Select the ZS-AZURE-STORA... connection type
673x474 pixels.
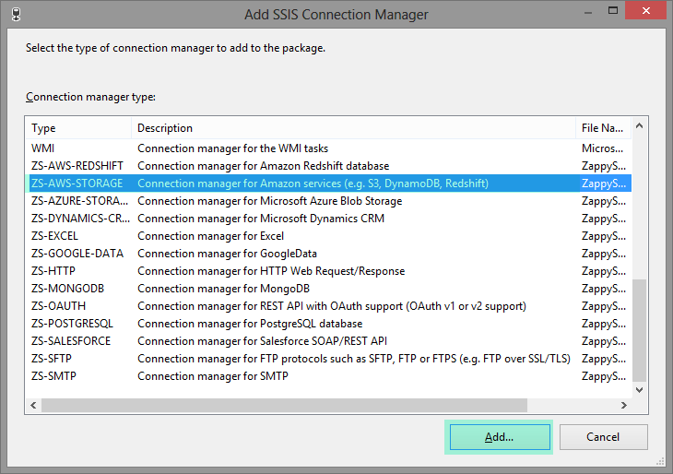328,201
